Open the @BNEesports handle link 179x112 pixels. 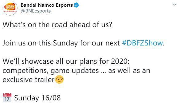pos(36,11)
